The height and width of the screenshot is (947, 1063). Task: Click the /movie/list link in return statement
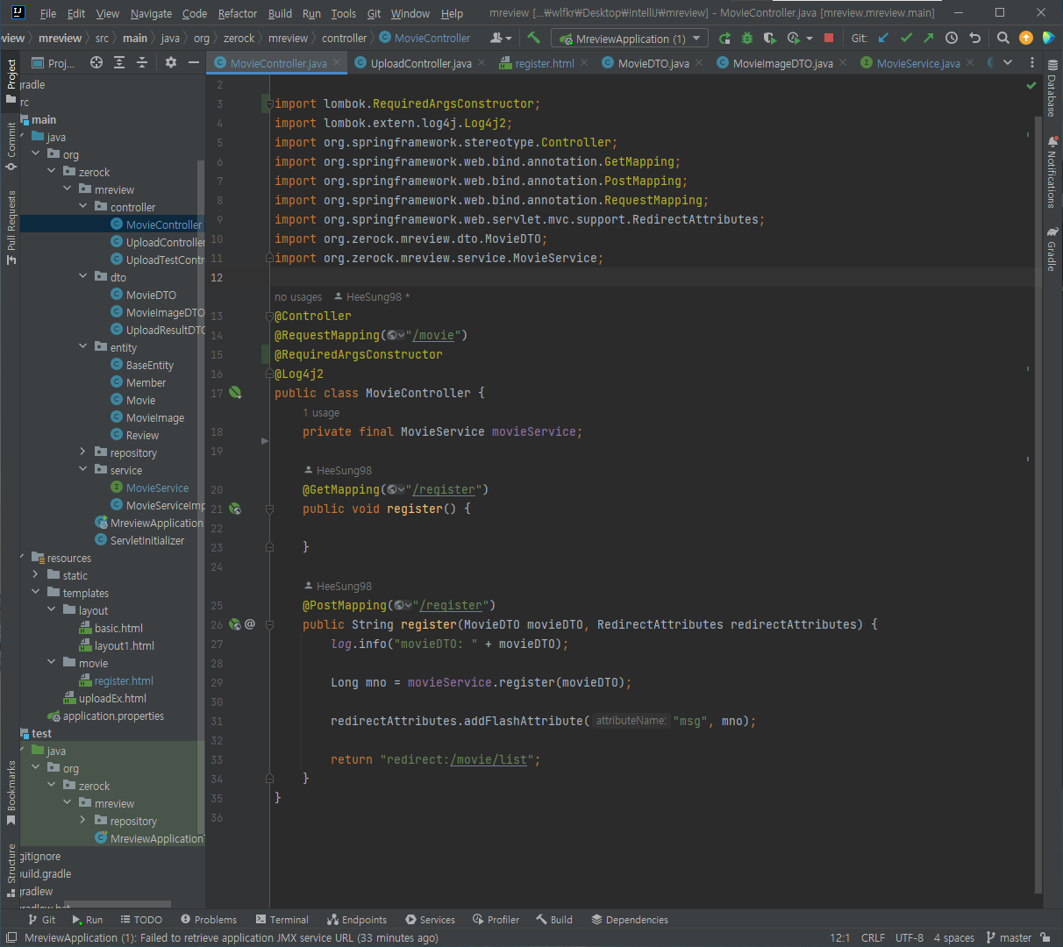(x=489, y=759)
